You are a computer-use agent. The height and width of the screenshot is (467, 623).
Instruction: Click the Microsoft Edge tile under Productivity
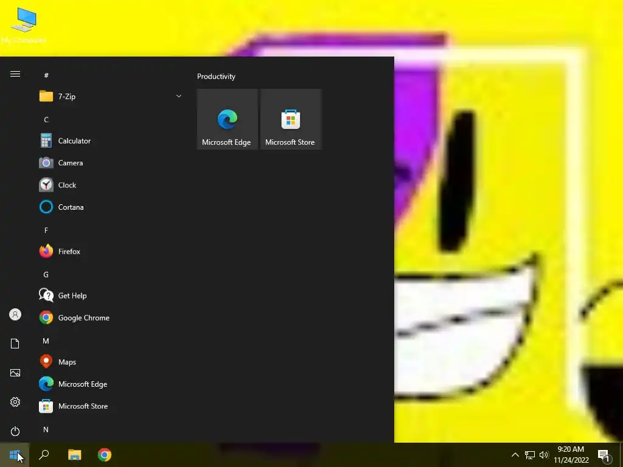(228, 119)
